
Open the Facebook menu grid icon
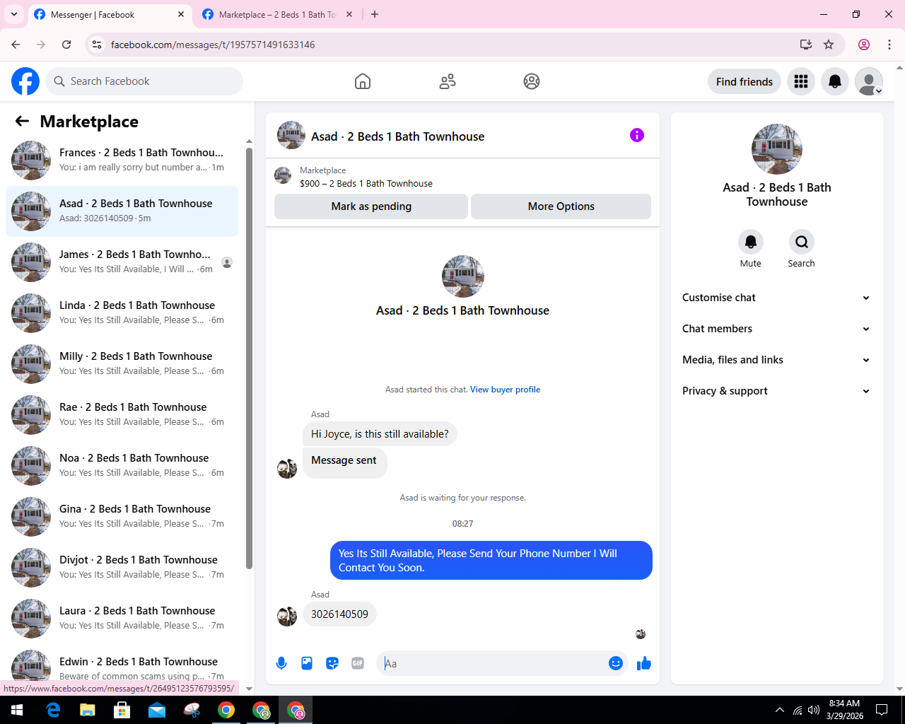tap(801, 81)
